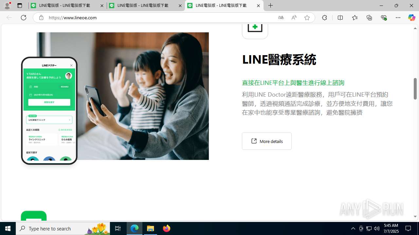Click the scrollbar up arrow

(x=415, y=28)
